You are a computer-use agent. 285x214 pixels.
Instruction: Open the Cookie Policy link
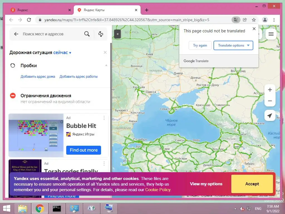158,189
